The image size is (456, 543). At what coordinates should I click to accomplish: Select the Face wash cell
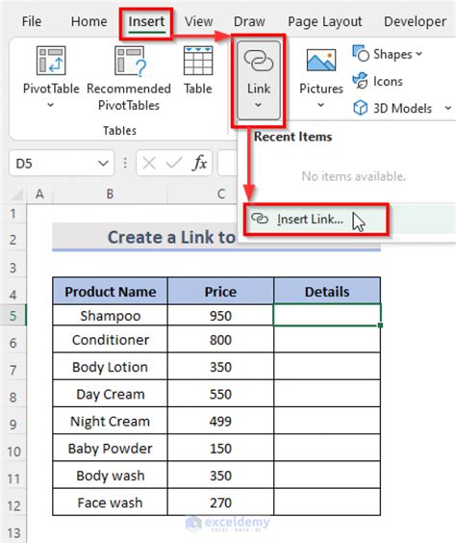coord(110,503)
